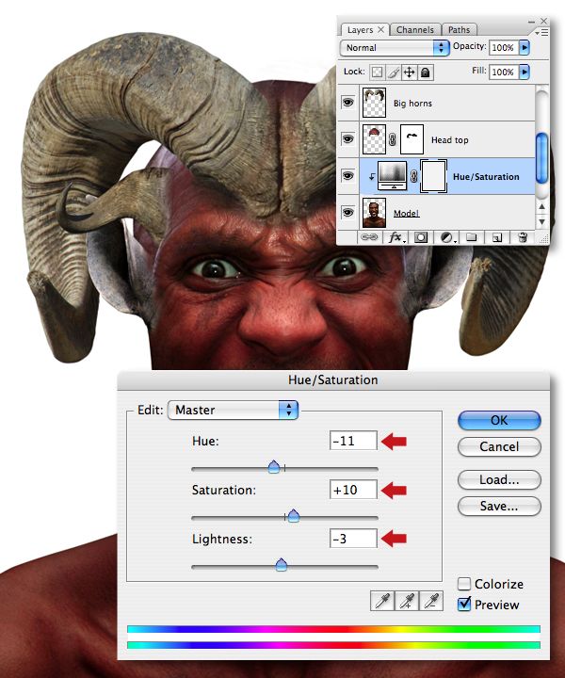
Task: Click the Hue slider handle
Action: [x=274, y=466]
